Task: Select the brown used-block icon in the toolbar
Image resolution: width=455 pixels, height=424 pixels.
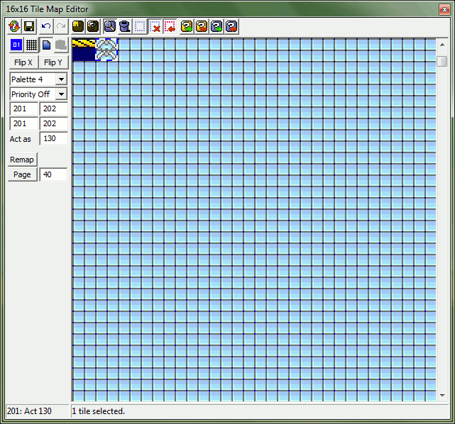Action: [x=78, y=26]
